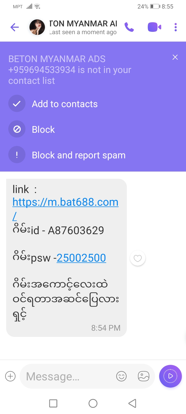186x414 pixels.
Task: Start a video call
Action: coord(154,27)
